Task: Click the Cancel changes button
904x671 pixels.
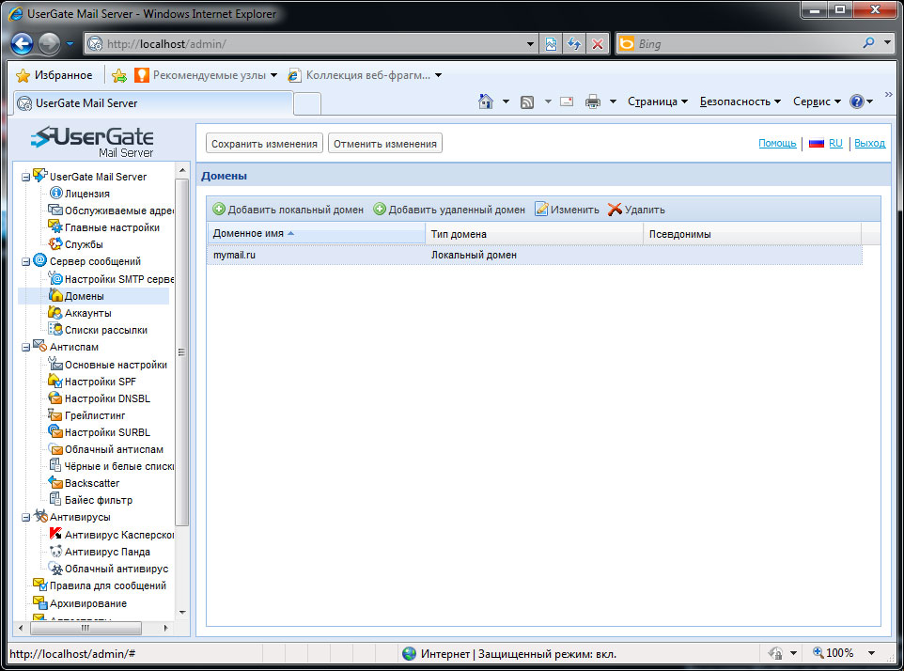Action: point(385,144)
